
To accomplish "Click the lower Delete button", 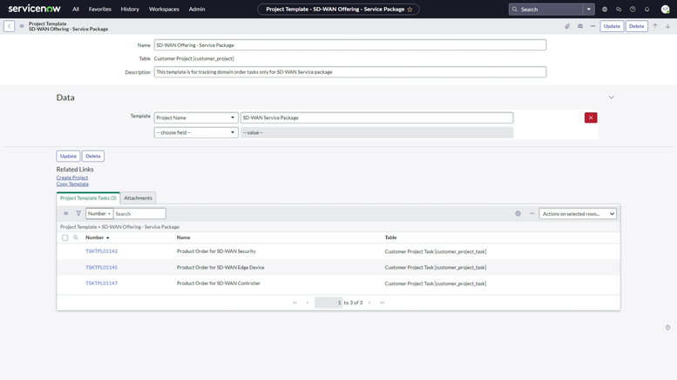I will [93, 156].
